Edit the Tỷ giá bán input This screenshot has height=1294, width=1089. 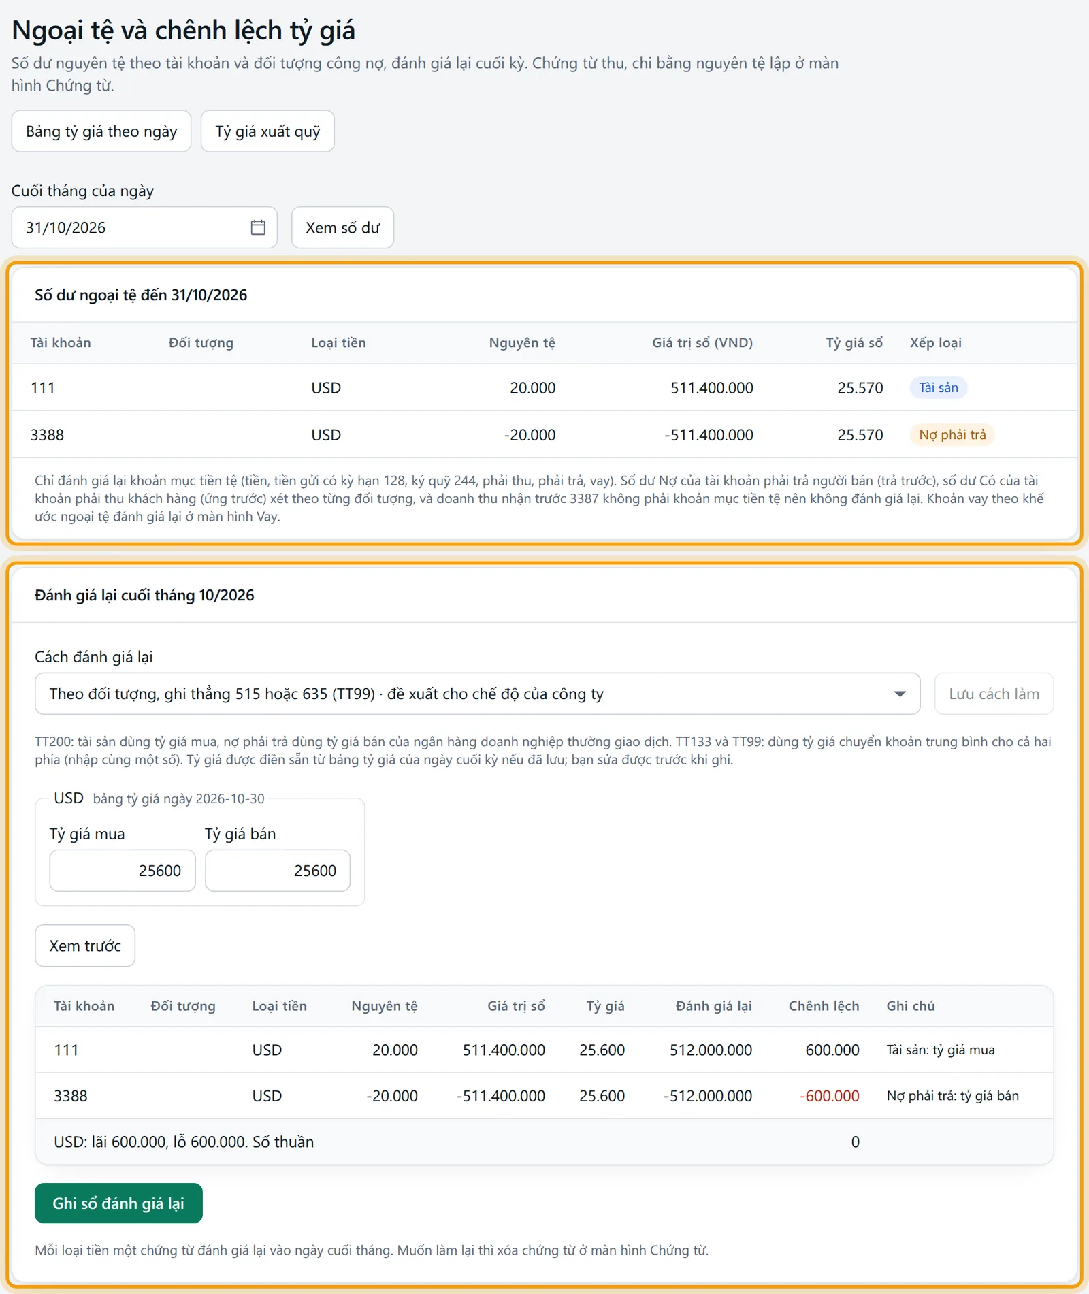pyautogui.click(x=278, y=871)
